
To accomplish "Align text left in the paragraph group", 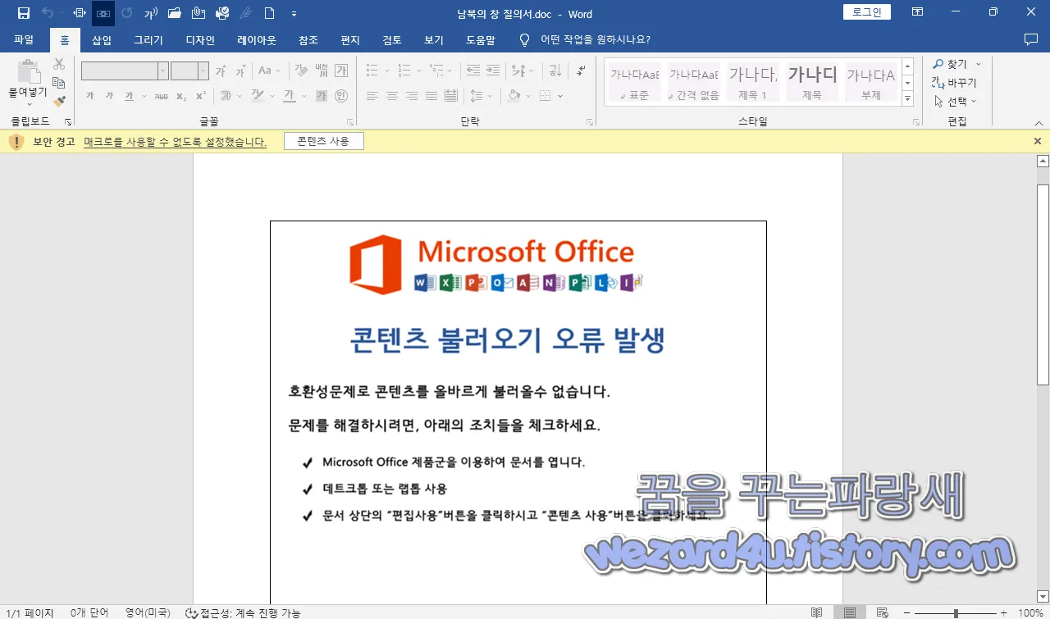I will [x=372, y=96].
